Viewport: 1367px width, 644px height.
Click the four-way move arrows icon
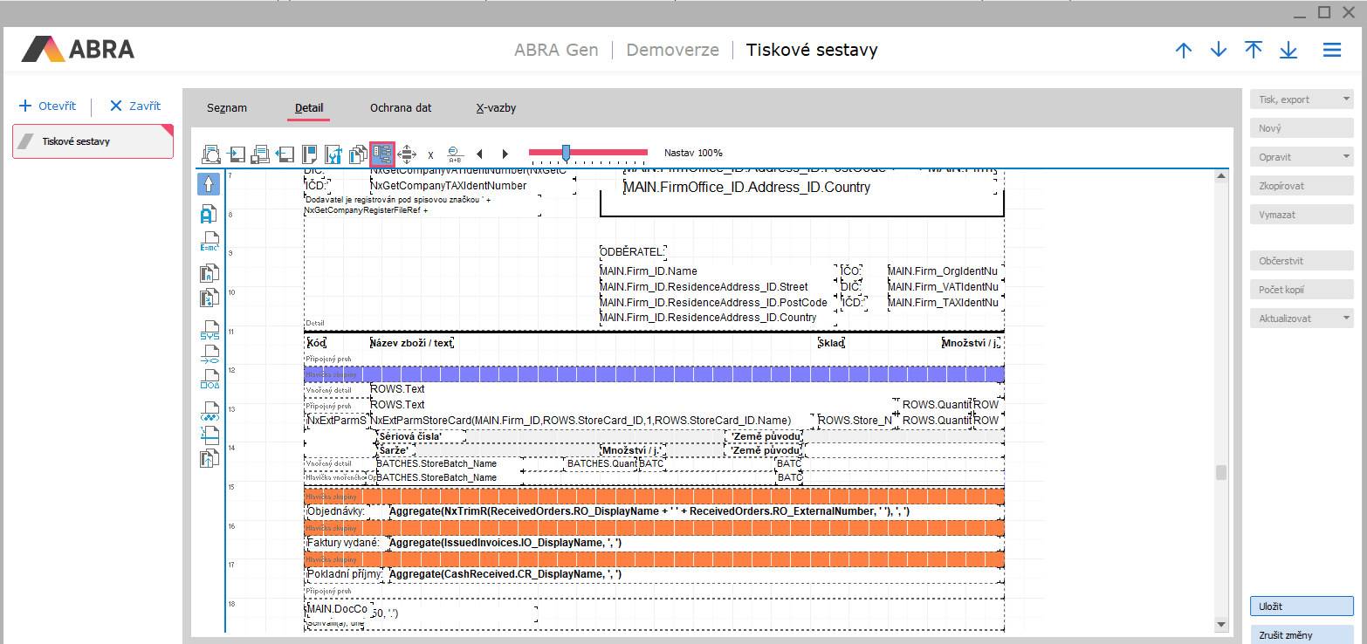(x=406, y=154)
